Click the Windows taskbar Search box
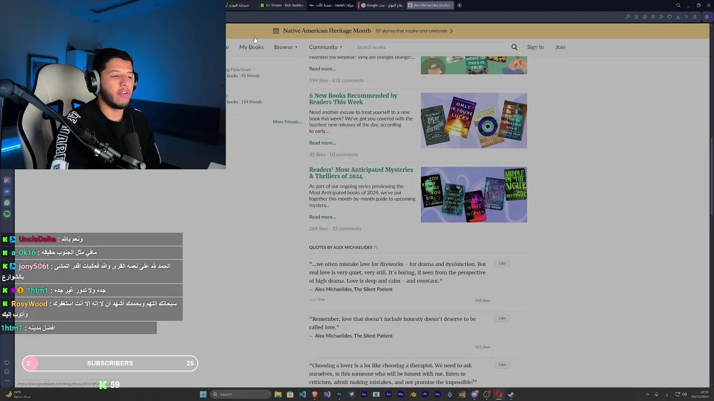 coord(241,394)
